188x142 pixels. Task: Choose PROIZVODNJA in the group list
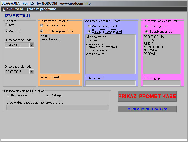pos(162,37)
